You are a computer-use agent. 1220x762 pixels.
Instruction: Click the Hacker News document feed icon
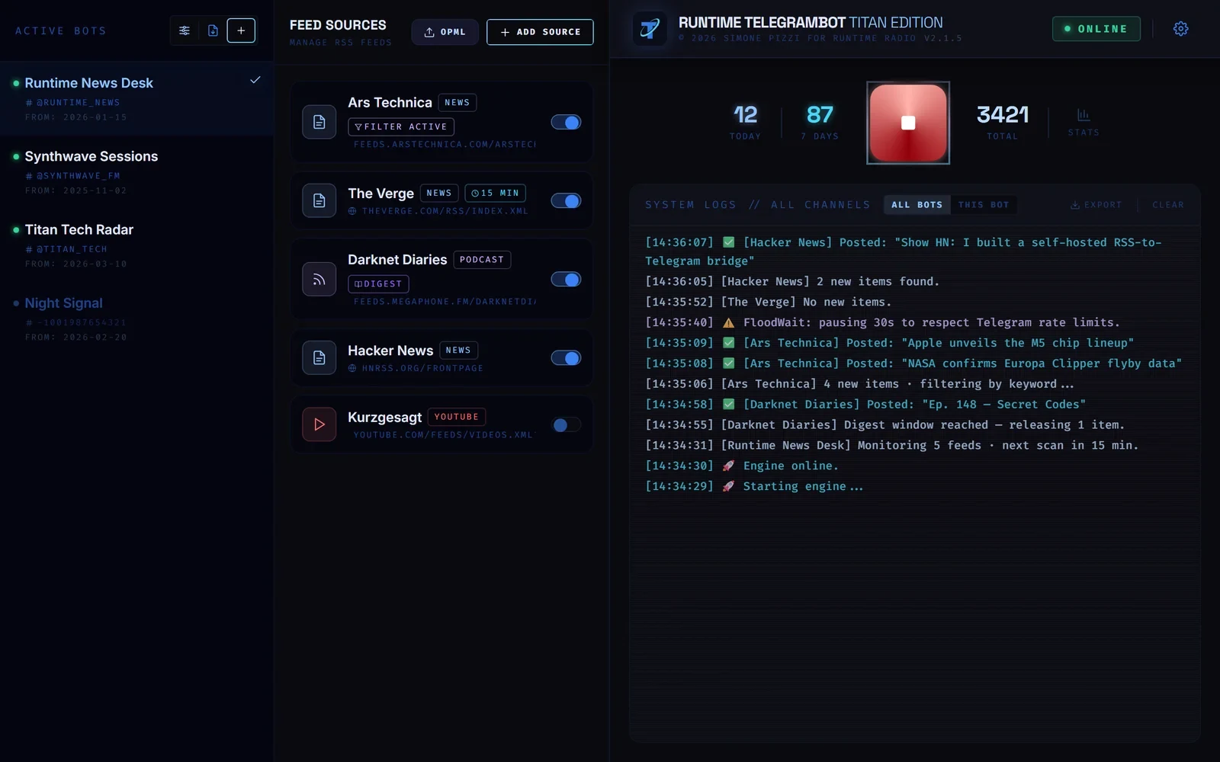[319, 357]
